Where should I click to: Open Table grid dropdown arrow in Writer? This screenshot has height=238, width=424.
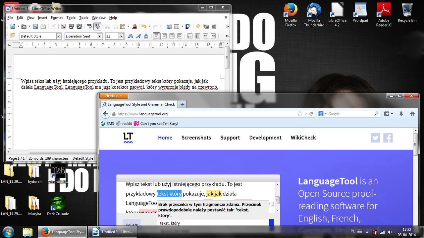(182, 26)
